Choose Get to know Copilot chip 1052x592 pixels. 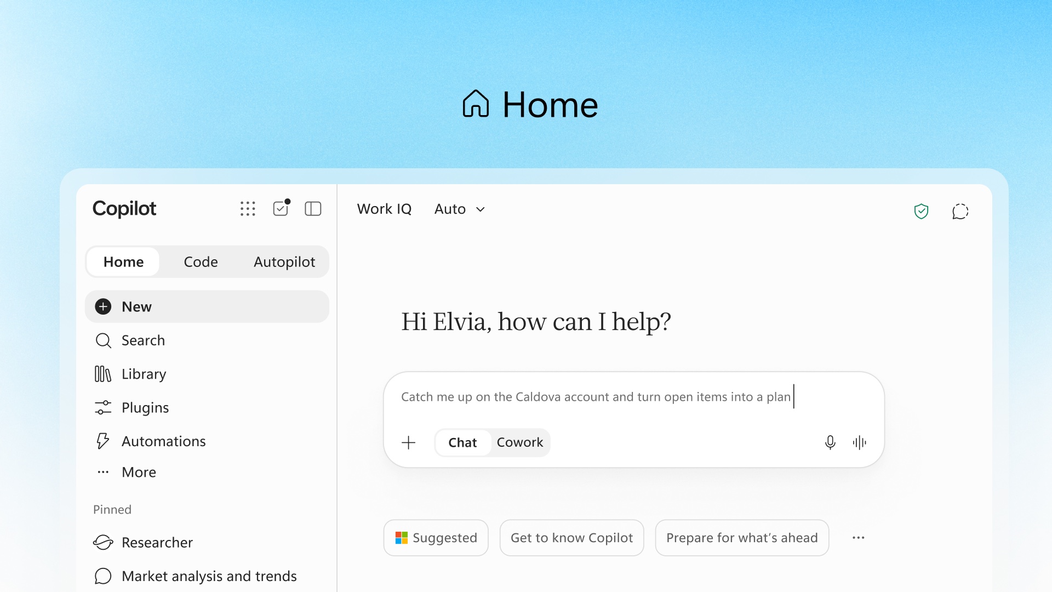[x=571, y=538]
